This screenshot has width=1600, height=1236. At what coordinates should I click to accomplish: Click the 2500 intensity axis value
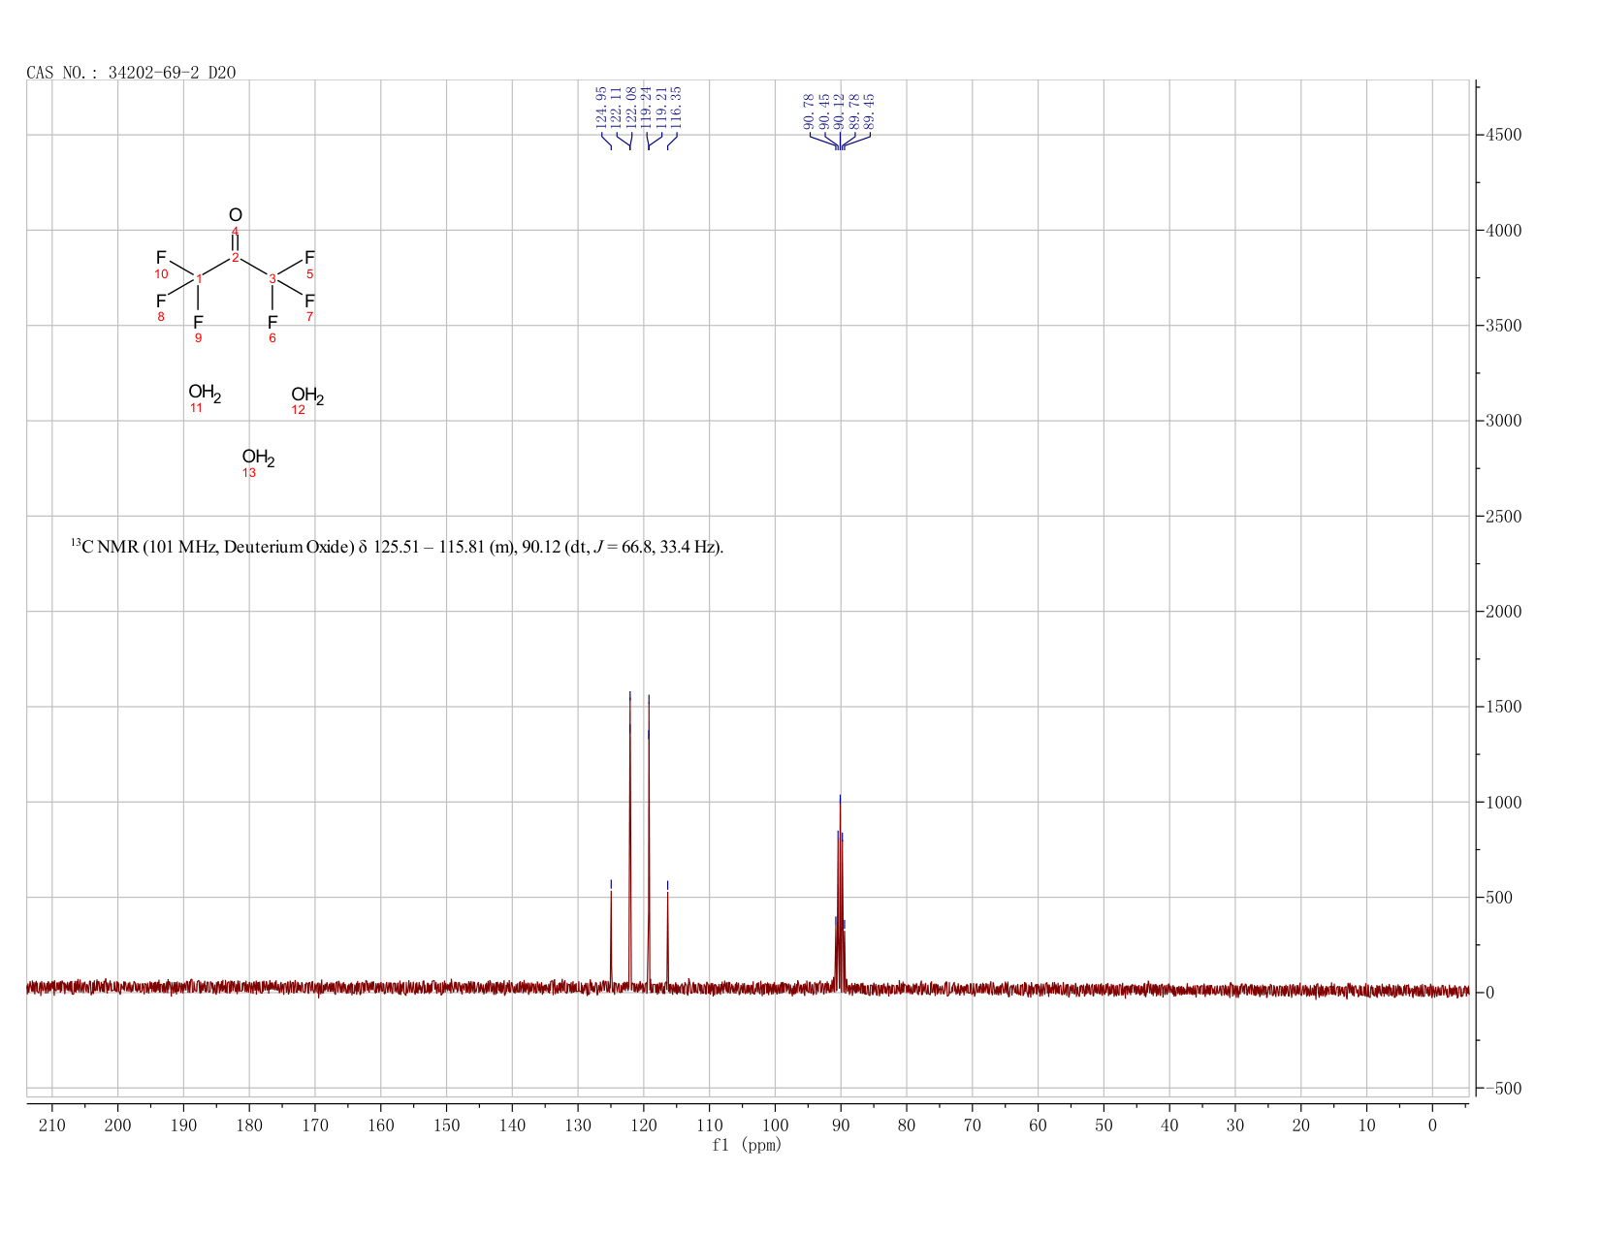1503,517
